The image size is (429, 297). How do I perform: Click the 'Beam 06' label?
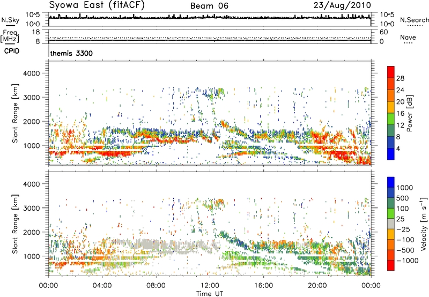(209, 6)
